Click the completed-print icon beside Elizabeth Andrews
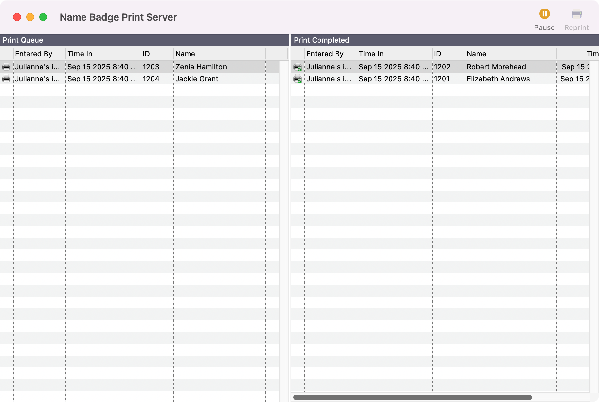Viewport: 599px width, 402px height. click(298, 79)
